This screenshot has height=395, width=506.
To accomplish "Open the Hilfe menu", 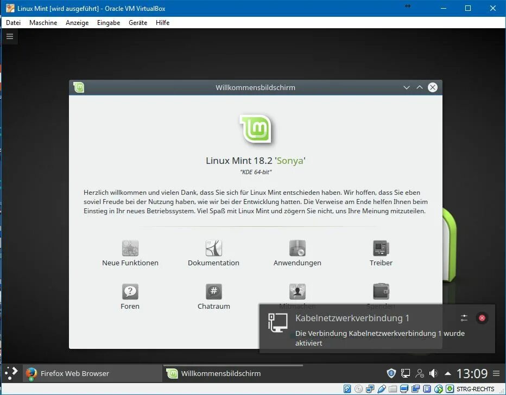I will 163,23.
